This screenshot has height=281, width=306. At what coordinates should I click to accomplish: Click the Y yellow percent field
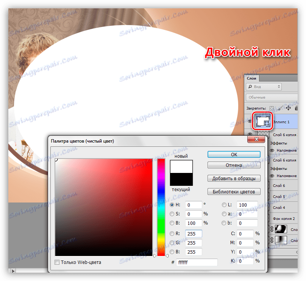(245, 252)
